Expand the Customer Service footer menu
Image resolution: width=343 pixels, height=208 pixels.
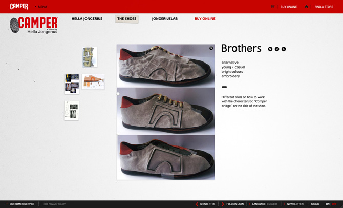22,204
